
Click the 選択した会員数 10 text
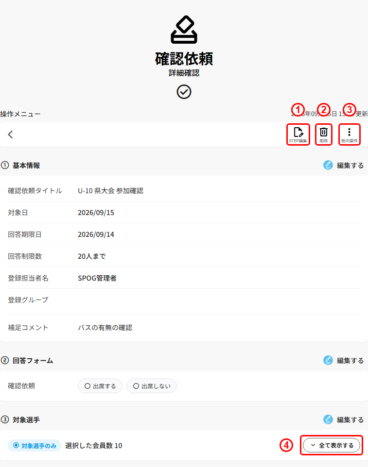(x=94, y=446)
